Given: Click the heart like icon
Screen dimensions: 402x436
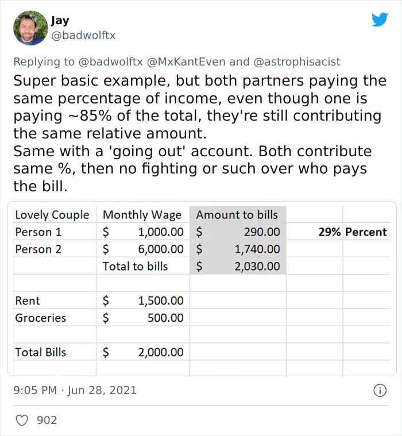Looking at the screenshot, I should click(22, 420).
